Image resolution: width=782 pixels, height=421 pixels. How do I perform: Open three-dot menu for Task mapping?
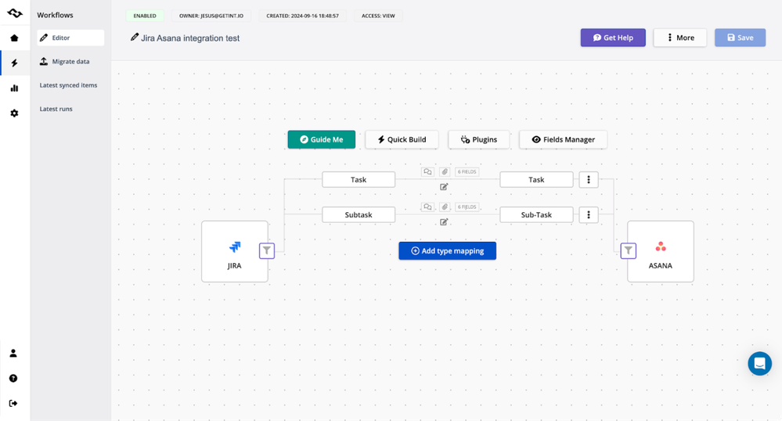click(x=589, y=179)
